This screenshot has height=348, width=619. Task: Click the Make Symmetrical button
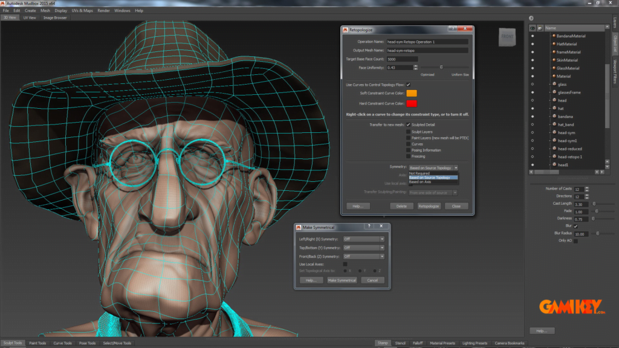343,280
